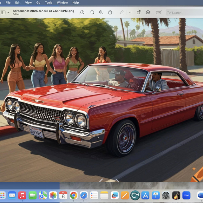Open the Share button in toolbar
This screenshot has width=203, height=203.
[x=110, y=12]
